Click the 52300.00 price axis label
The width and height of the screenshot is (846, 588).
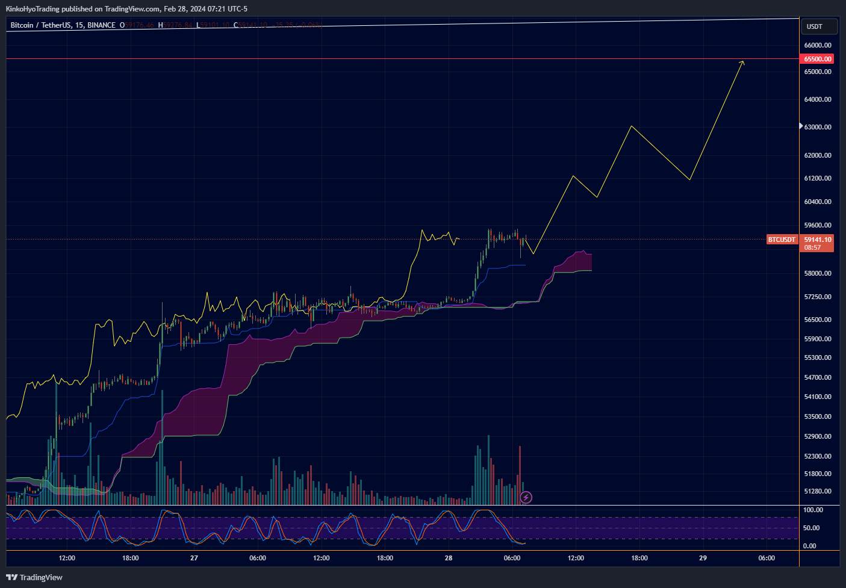pyautogui.click(x=818, y=456)
